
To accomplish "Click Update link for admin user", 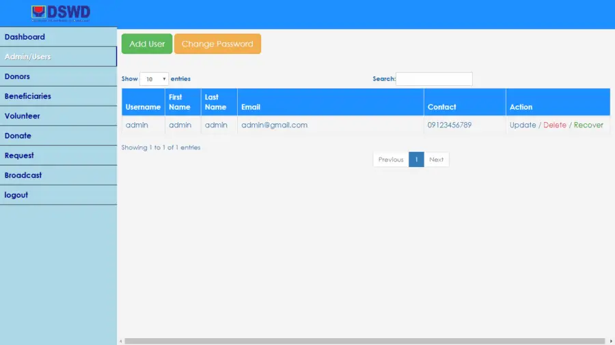I will pos(523,125).
